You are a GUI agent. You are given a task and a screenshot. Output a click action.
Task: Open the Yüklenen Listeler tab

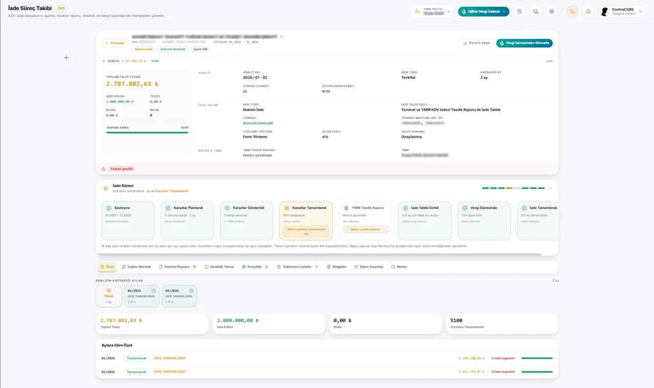tap(298, 267)
